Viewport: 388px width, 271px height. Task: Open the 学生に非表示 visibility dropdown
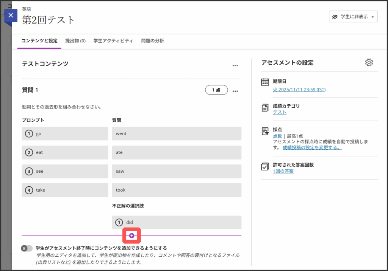[353, 17]
